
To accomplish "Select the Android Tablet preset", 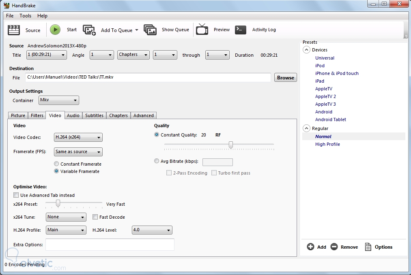I will (x=331, y=119).
